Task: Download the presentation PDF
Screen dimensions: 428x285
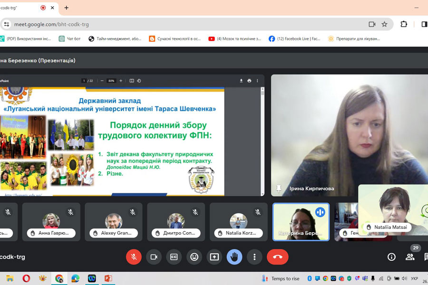Action: pyautogui.click(x=241, y=81)
